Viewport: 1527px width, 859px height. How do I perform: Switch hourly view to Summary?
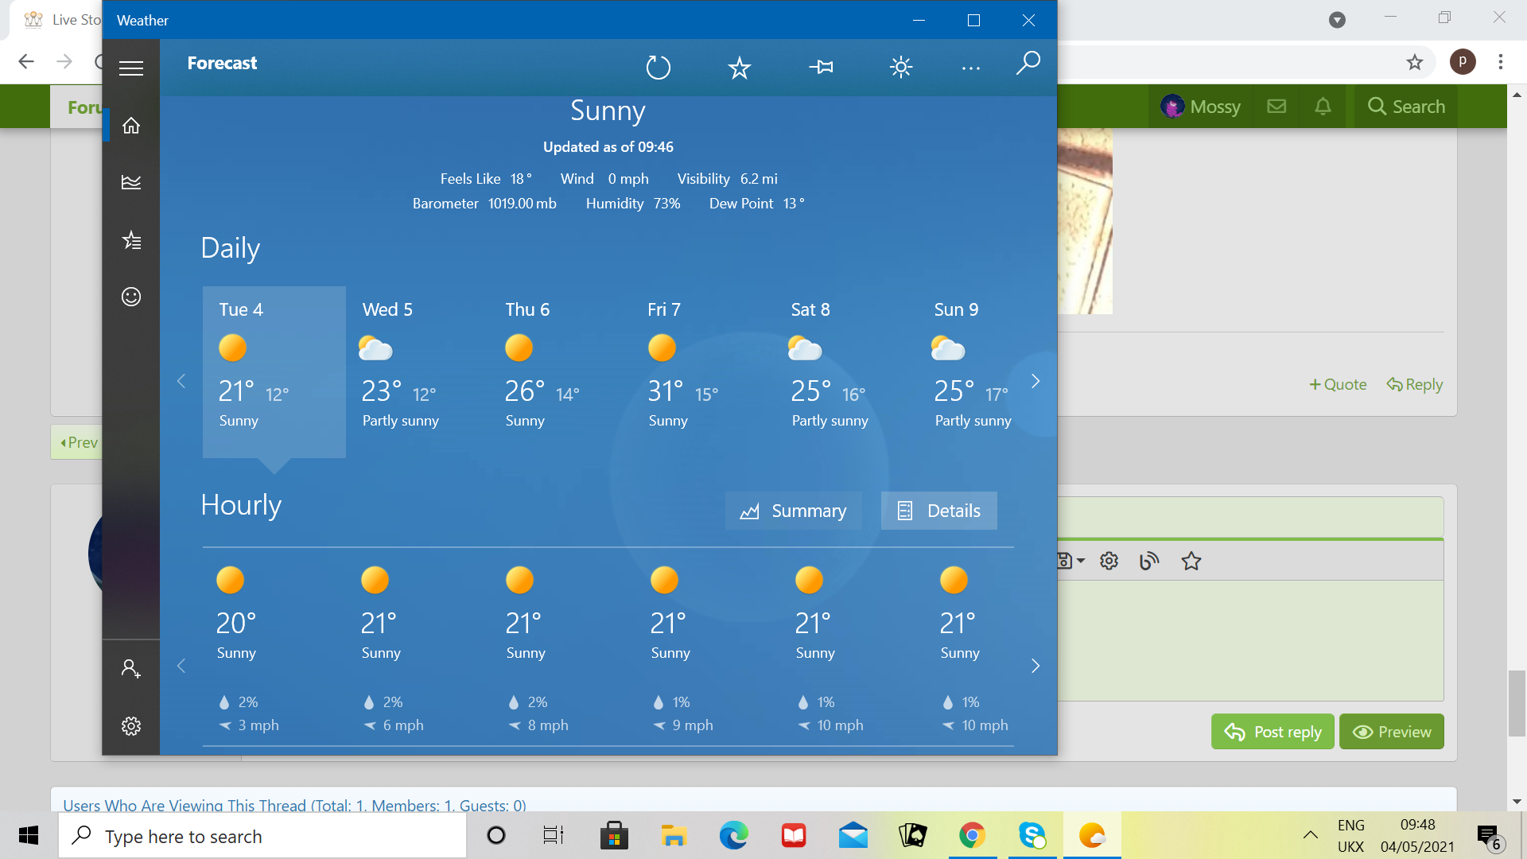tap(793, 511)
